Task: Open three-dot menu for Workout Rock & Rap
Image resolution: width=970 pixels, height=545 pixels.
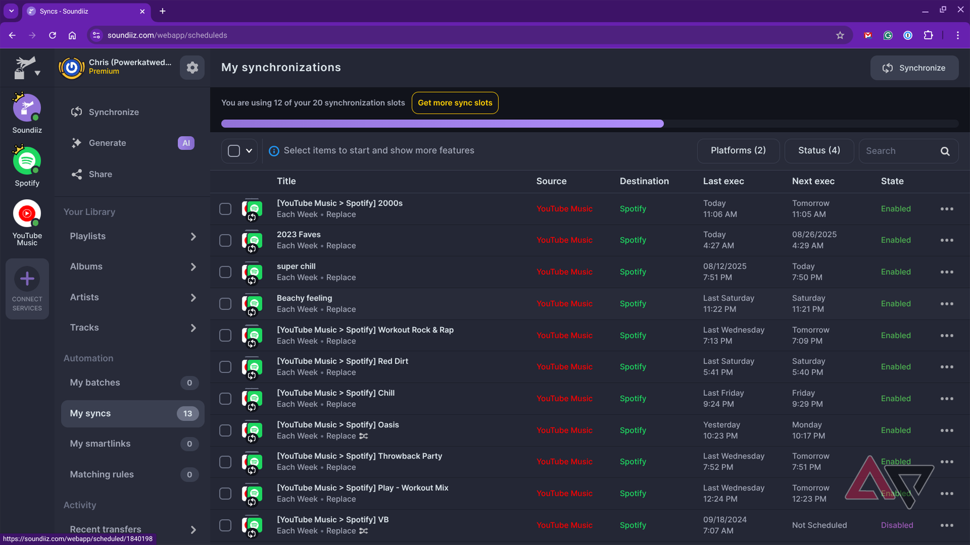Action: 946,335
